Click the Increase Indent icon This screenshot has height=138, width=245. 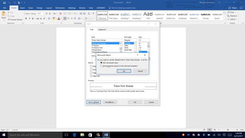(84, 14)
